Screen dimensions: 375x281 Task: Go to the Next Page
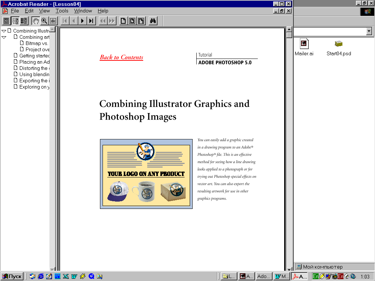click(82, 21)
